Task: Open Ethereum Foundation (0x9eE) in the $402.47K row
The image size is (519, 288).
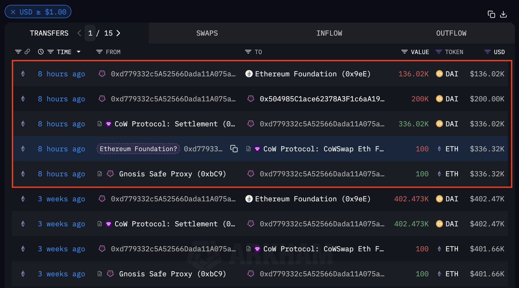Action: 313,199
